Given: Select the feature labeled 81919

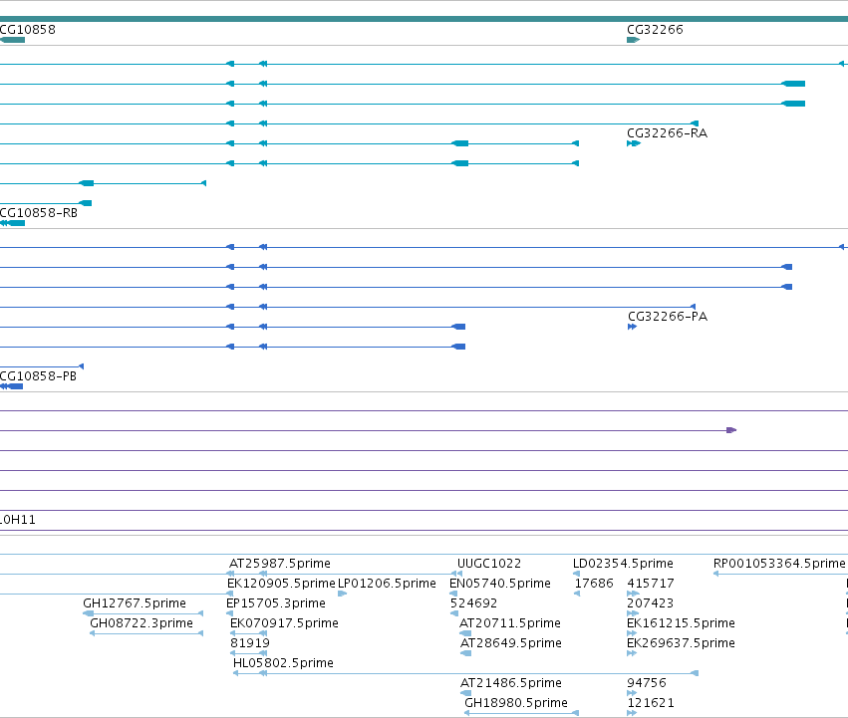Looking at the screenshot, I should 250,643.
